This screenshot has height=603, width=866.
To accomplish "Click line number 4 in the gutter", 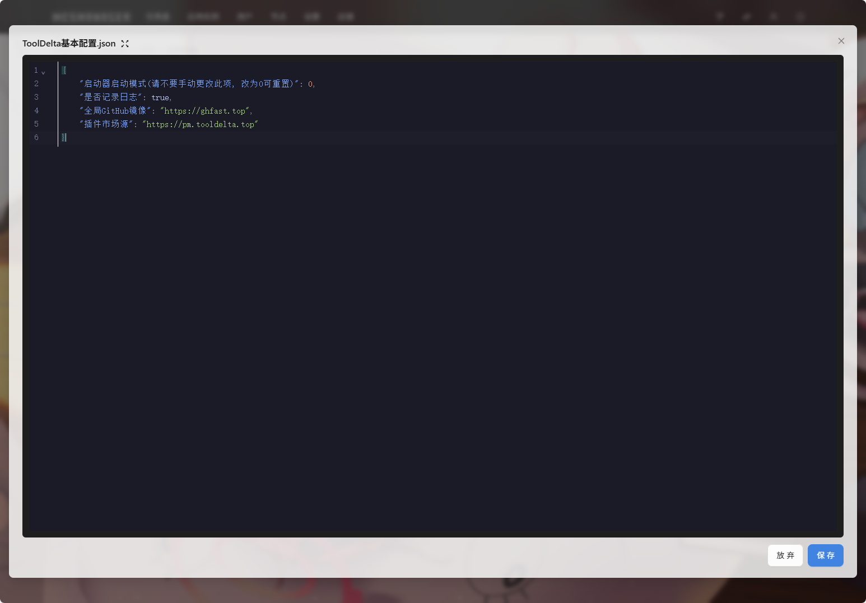I will [x=36, y=111].
